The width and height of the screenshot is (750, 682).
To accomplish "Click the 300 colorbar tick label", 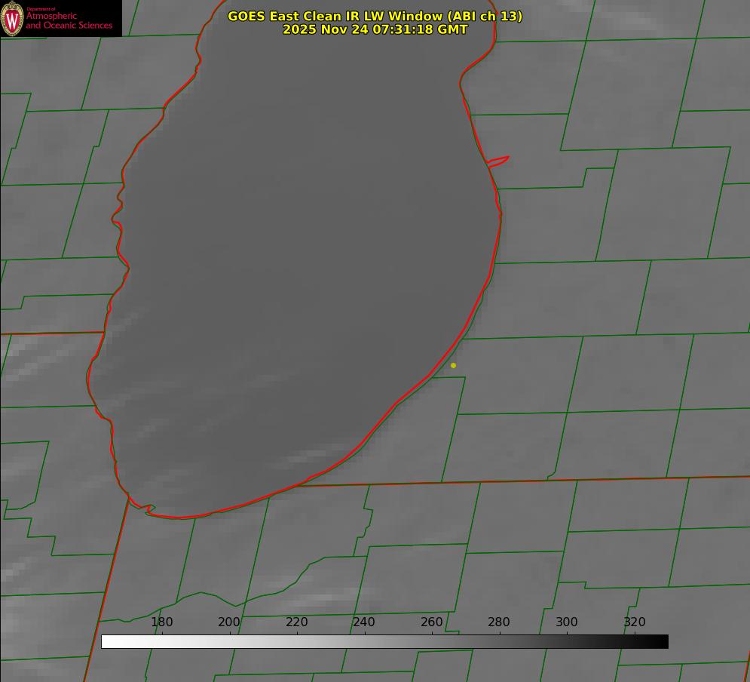I will [567, 622].
